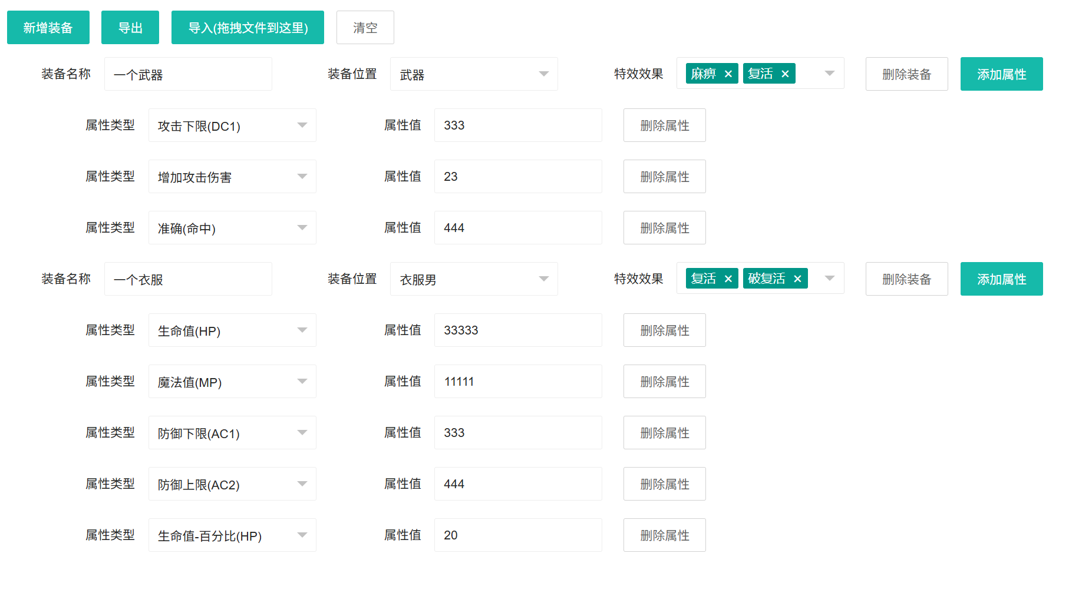Focus the equipment name field containing 一个武器

point(188,74)
